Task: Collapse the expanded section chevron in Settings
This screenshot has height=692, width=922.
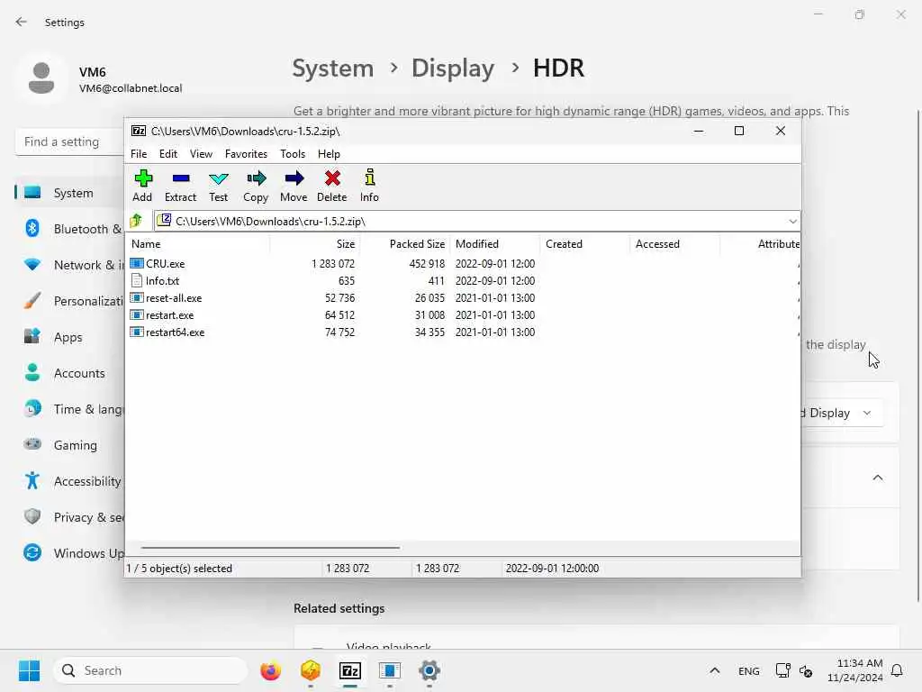Action: [x=877, y=478]
